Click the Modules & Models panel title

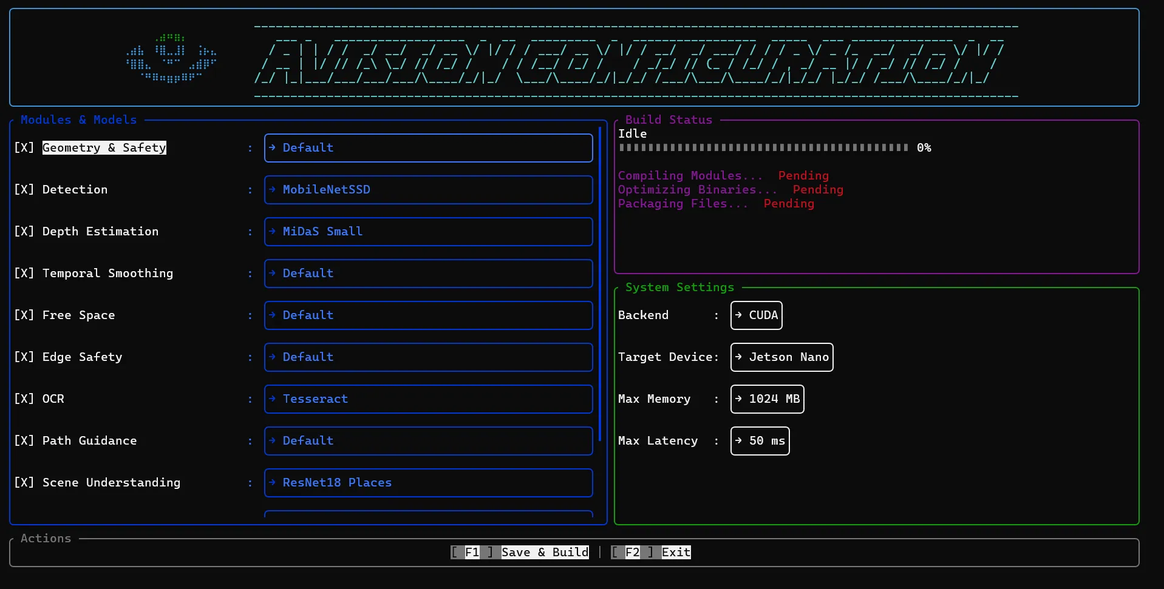(79, 120)
